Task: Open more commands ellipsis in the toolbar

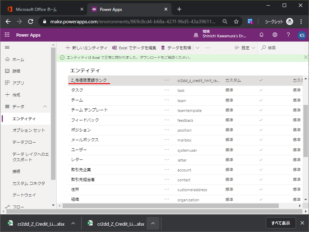Action: pos(208,48)
